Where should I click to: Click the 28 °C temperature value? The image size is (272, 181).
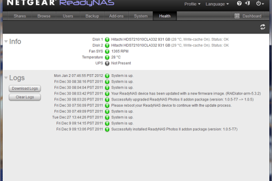116,57
